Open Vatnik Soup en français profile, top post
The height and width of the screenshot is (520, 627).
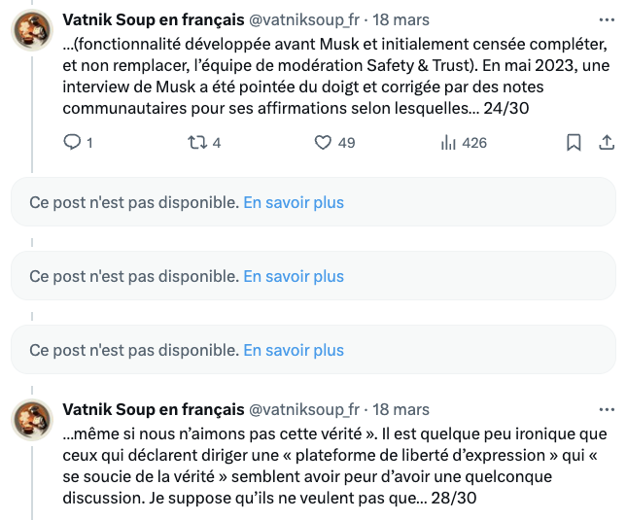pyautogui.click(x=154, y=19)
